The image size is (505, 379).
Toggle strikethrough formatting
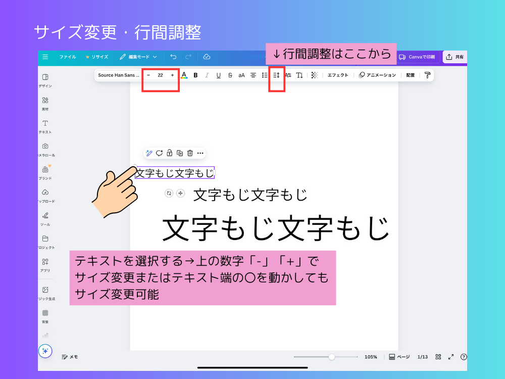click(230, 75)
